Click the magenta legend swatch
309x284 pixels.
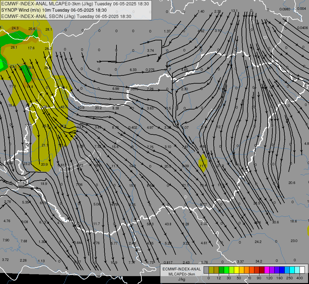pos(267,270)
